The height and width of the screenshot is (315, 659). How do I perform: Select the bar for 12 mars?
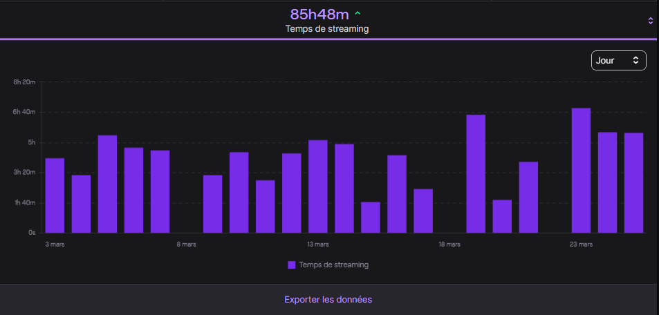[x=292, y=193]
